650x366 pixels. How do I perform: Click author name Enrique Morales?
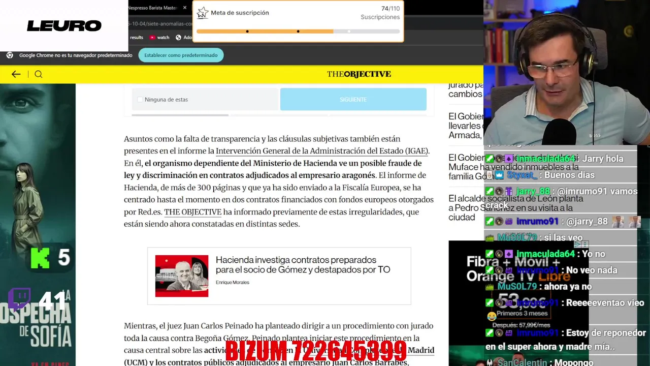pos(233,283)
